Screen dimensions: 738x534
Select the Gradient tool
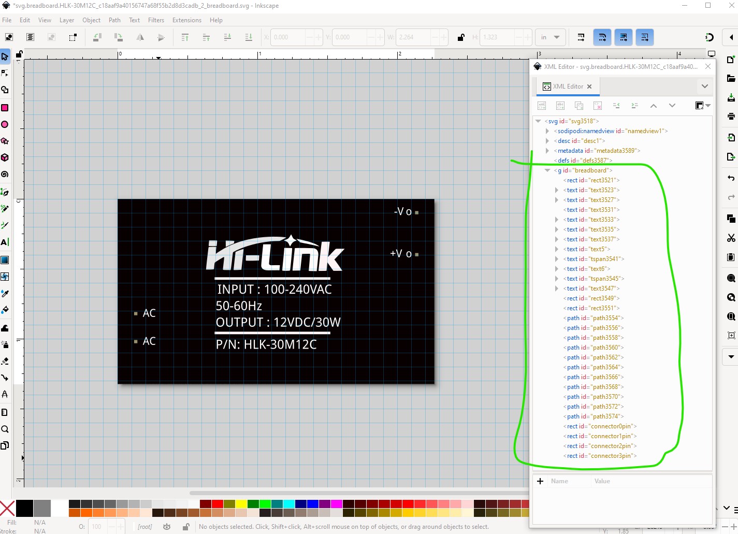(5, 260)
